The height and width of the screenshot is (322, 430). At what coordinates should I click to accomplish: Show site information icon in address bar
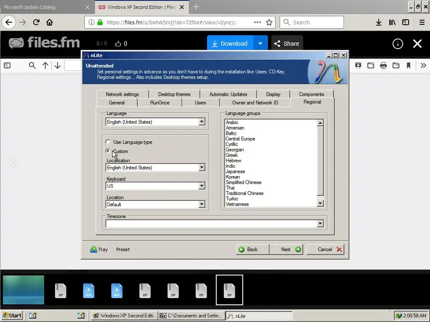pos(92,23)
